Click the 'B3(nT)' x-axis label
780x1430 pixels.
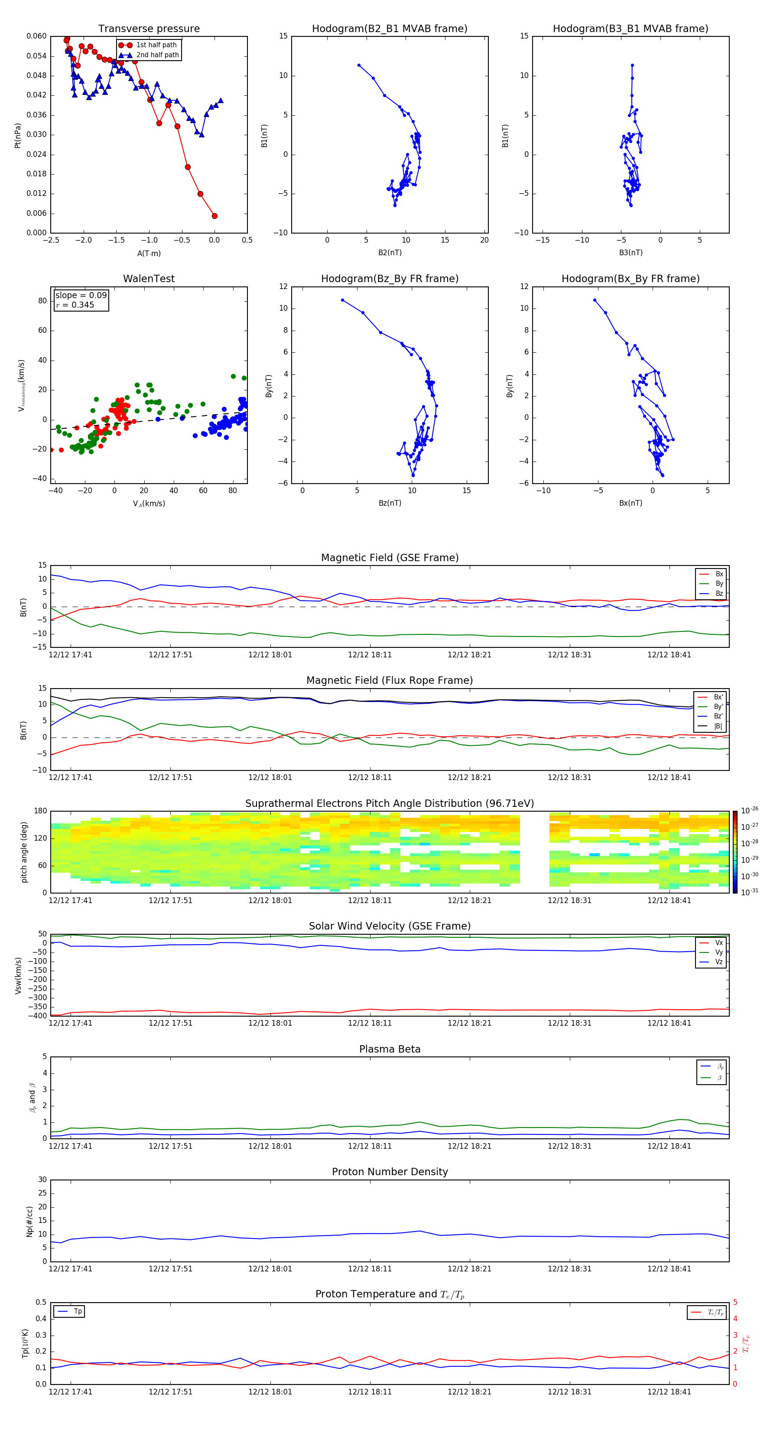tap(630, 253)
